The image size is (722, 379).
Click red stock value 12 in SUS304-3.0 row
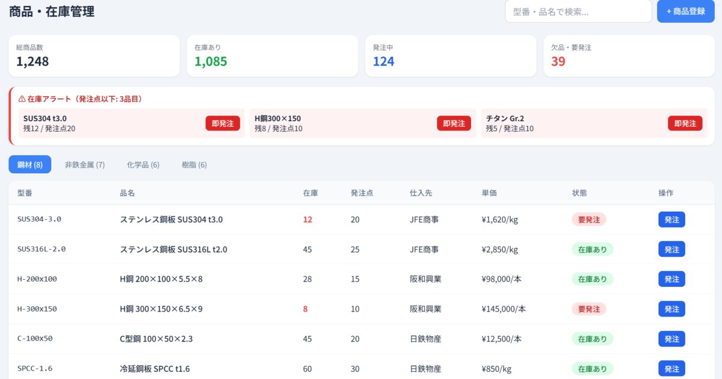tap(307, 220)
